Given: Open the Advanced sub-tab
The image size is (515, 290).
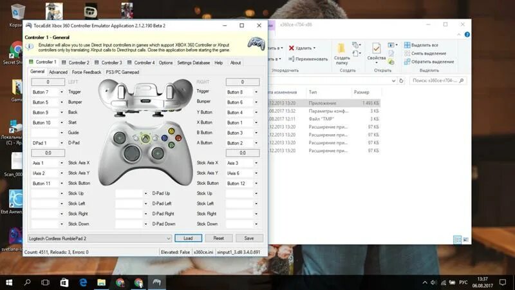Looking at the screenshot, I should (58, 72).
